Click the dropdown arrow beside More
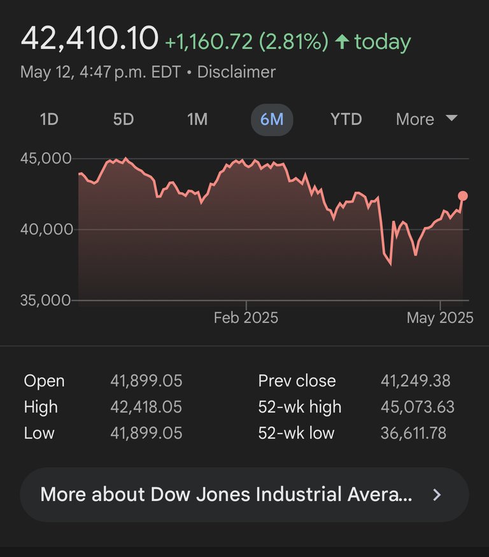489x557 pixels. click(451, 119)
